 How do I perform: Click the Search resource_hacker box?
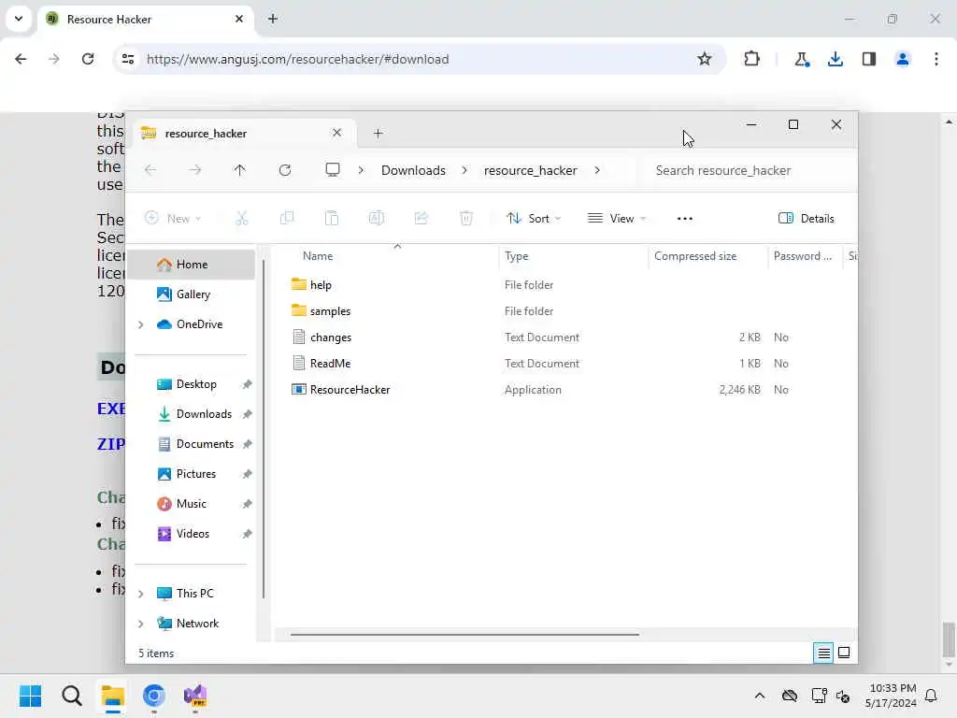click(748, 170)
